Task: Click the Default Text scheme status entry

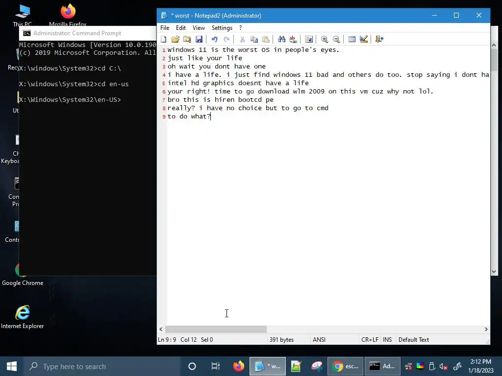Action: 414,340
